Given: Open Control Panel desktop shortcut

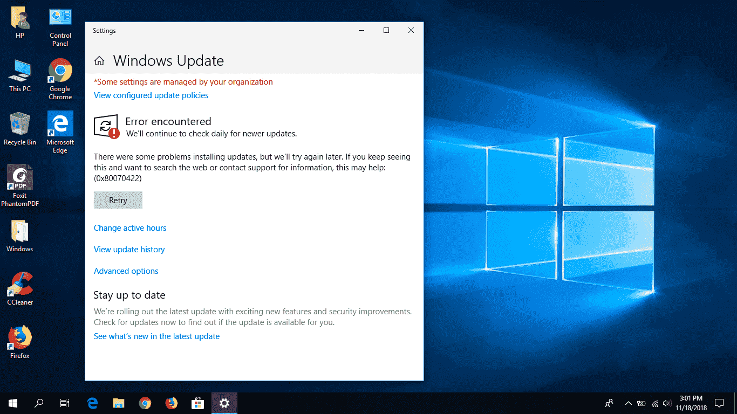Looking at the screenshot, I should (60, 26).
